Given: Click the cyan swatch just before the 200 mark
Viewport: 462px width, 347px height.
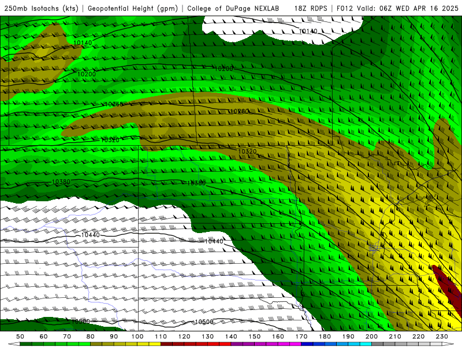Looking at the screenshot, I should coord(366,344).
